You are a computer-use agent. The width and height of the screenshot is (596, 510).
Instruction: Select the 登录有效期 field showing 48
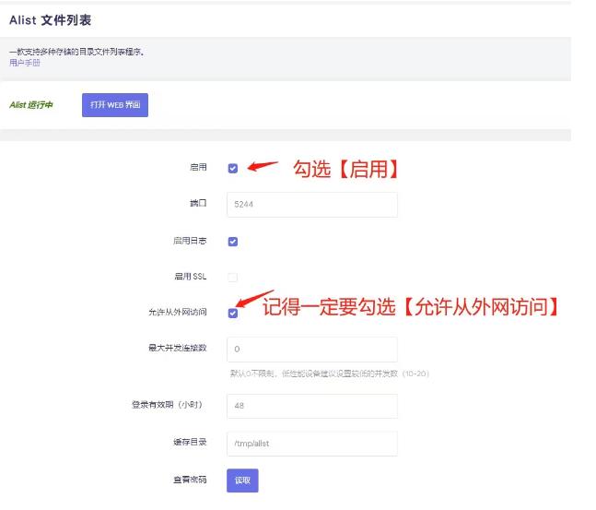(x=311, y=406)
